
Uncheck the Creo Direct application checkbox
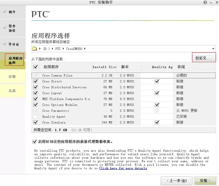tap(36, 81)
